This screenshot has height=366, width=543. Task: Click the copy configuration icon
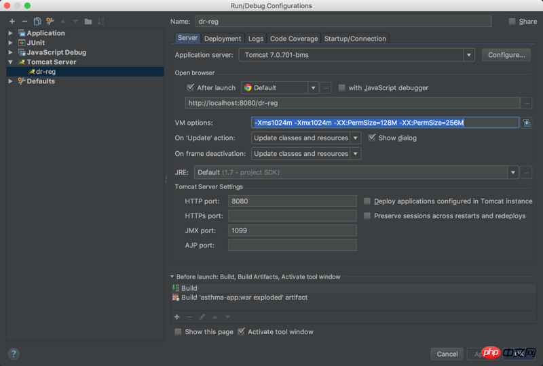click(x=37, y=22)
